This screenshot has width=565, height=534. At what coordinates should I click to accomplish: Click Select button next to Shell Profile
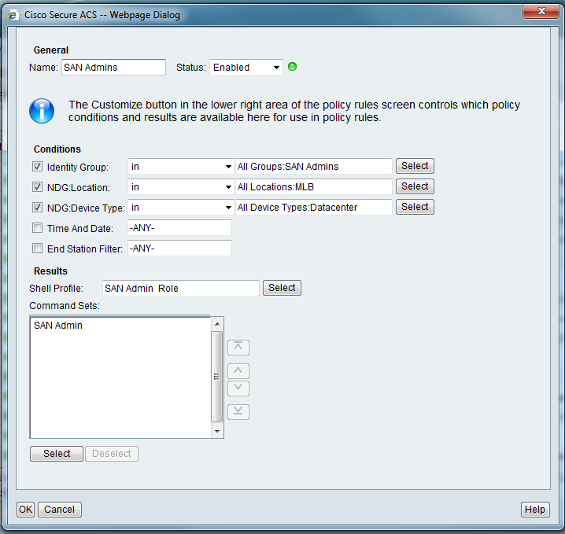coord(282,288)
